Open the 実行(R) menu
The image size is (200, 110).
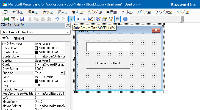coord(112,12)
